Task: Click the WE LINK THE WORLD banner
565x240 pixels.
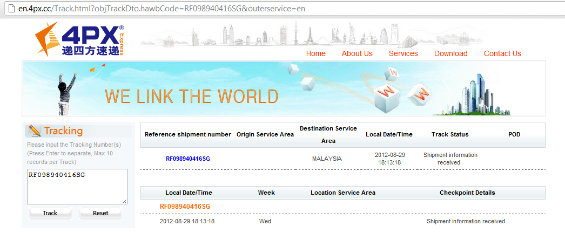Action: 284,88
